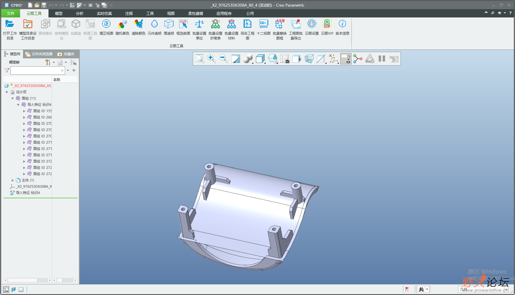Collapse the 设计项 tree node
Viewport: 515px width, 295px height.
[7, 92]
